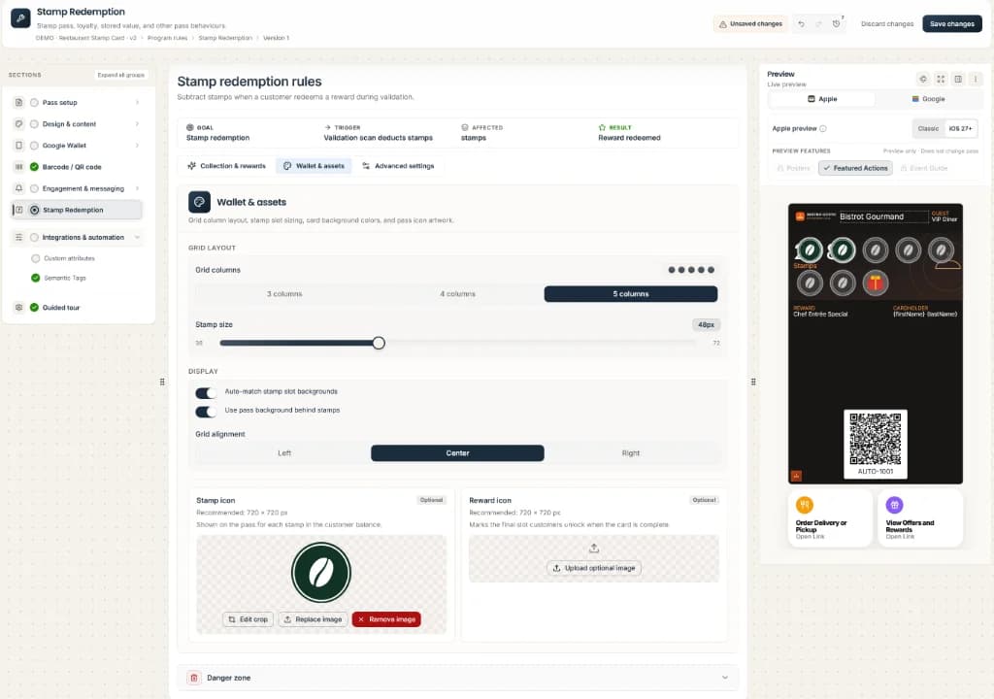Toggle Use pass background behind stamps switch

click(206, 412)
